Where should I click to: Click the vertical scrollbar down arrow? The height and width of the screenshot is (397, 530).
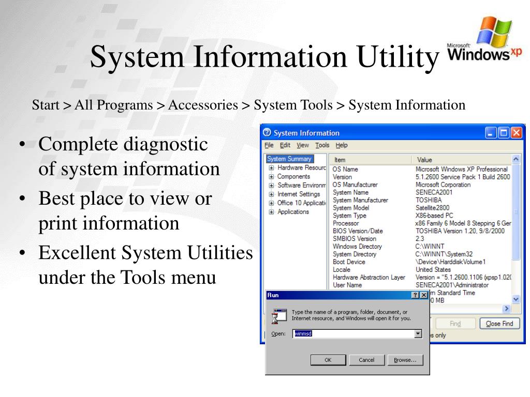(x=516, y=299)
